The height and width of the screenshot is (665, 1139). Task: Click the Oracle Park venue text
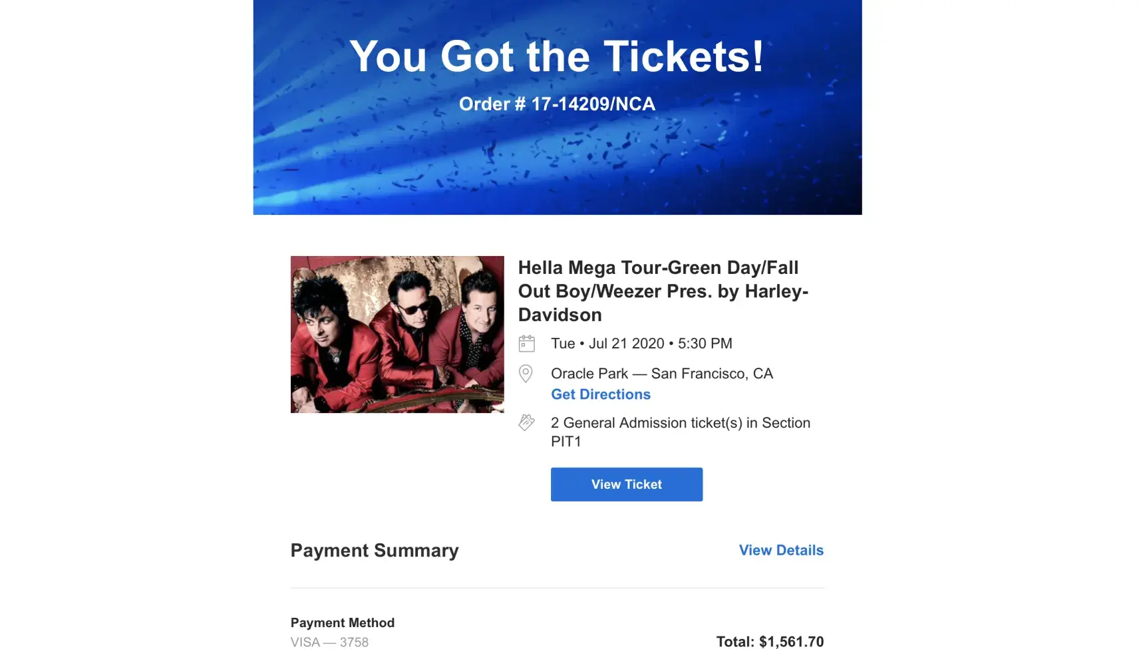tap(589, 374)
